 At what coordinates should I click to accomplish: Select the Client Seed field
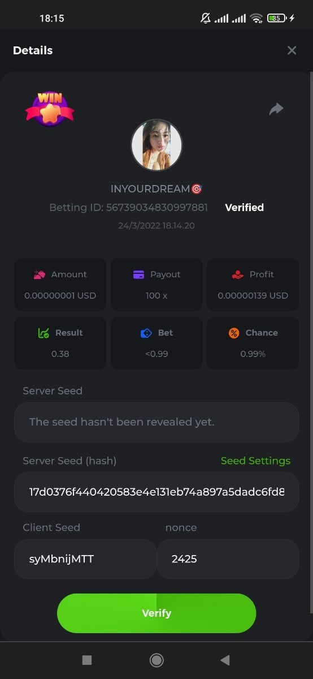point(85,559)
